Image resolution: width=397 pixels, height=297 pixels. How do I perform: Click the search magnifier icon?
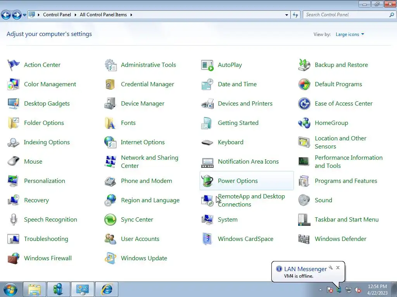pos(392,15)
